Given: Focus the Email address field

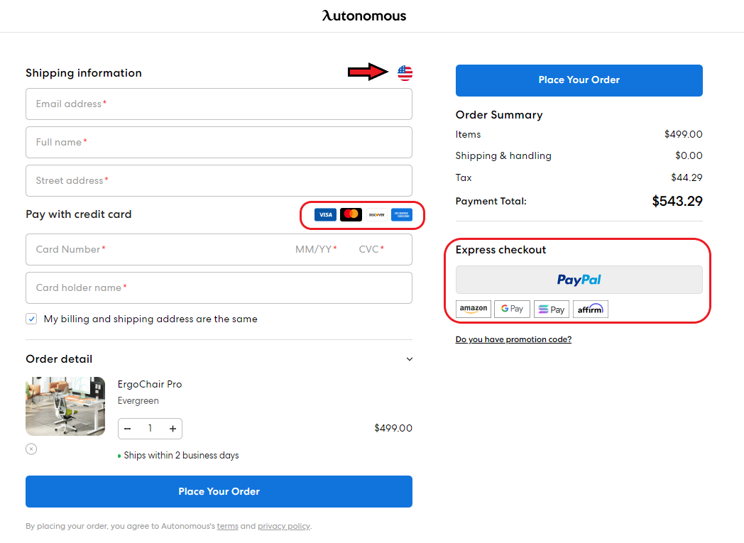Looking at the screenshot, I should click(219, 104).
